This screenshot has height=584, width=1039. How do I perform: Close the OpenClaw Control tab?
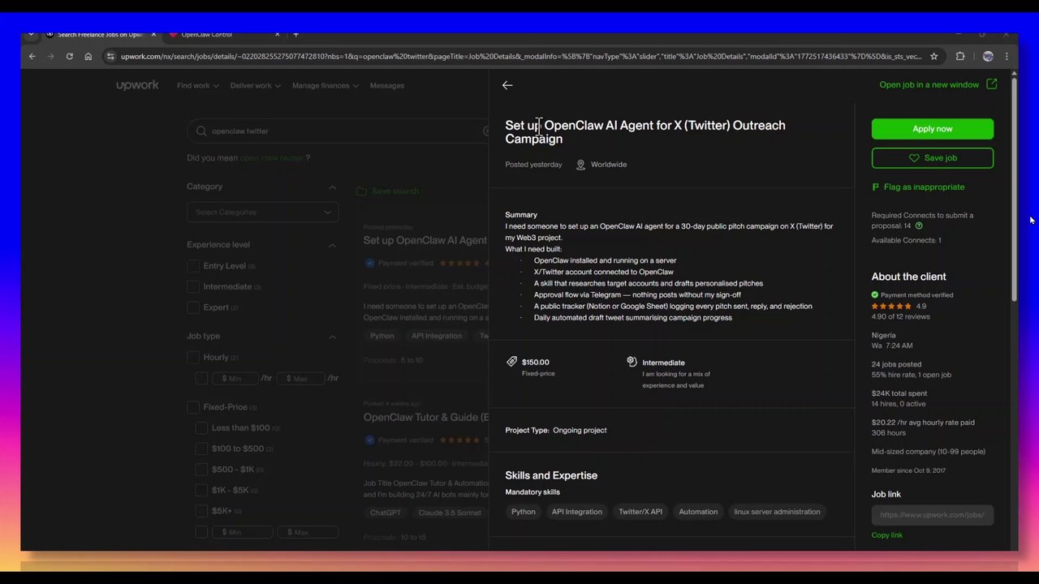pyautogui.click(x=277, y=34)
